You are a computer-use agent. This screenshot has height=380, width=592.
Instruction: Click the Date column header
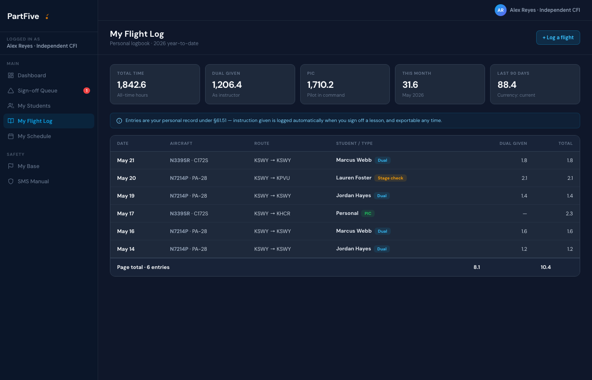pos(123,144)
